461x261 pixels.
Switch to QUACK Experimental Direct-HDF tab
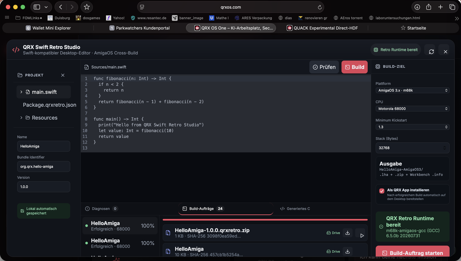322,28
